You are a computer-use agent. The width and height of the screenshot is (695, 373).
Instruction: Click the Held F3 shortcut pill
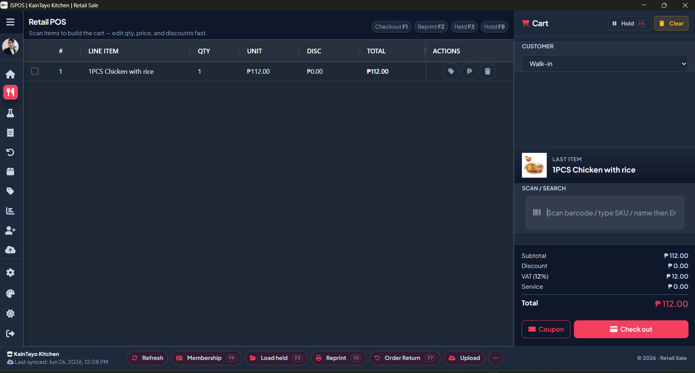coord(464,27)
